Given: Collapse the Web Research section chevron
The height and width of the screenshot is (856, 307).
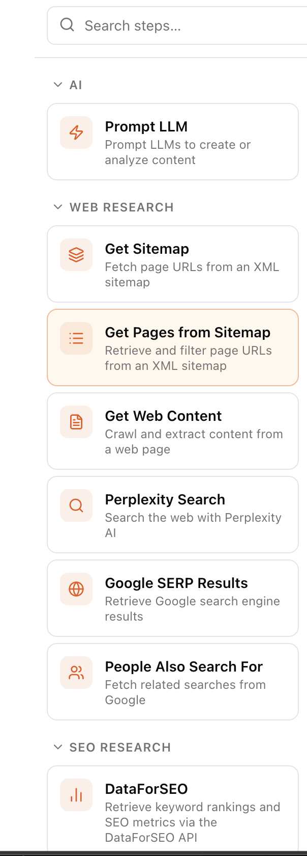Looking at the screenshot, I should pyautogui.click(x=58, y=207).
